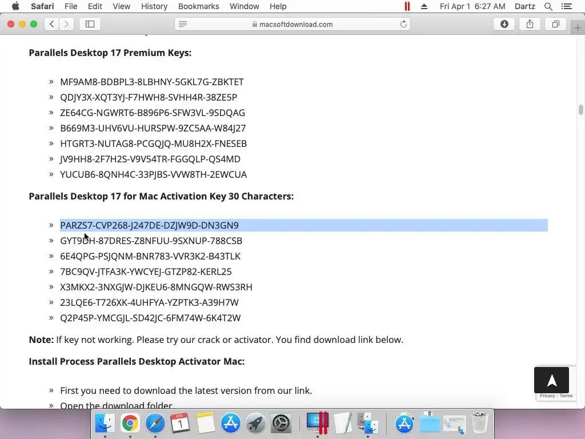Screen dimensions: 585x439
Task: Click the Privacy link under reCAPTCHA badge
Action: [547, 396]
